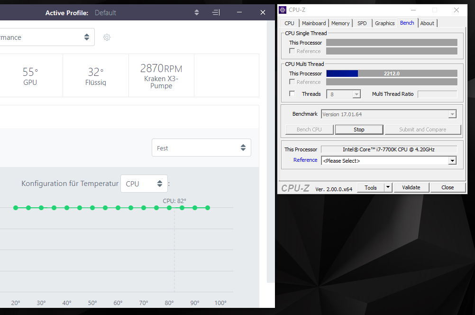Minimize the NZXT CAM window
The height and width of the screenshot is (315, 475).
tap(239, 12)
